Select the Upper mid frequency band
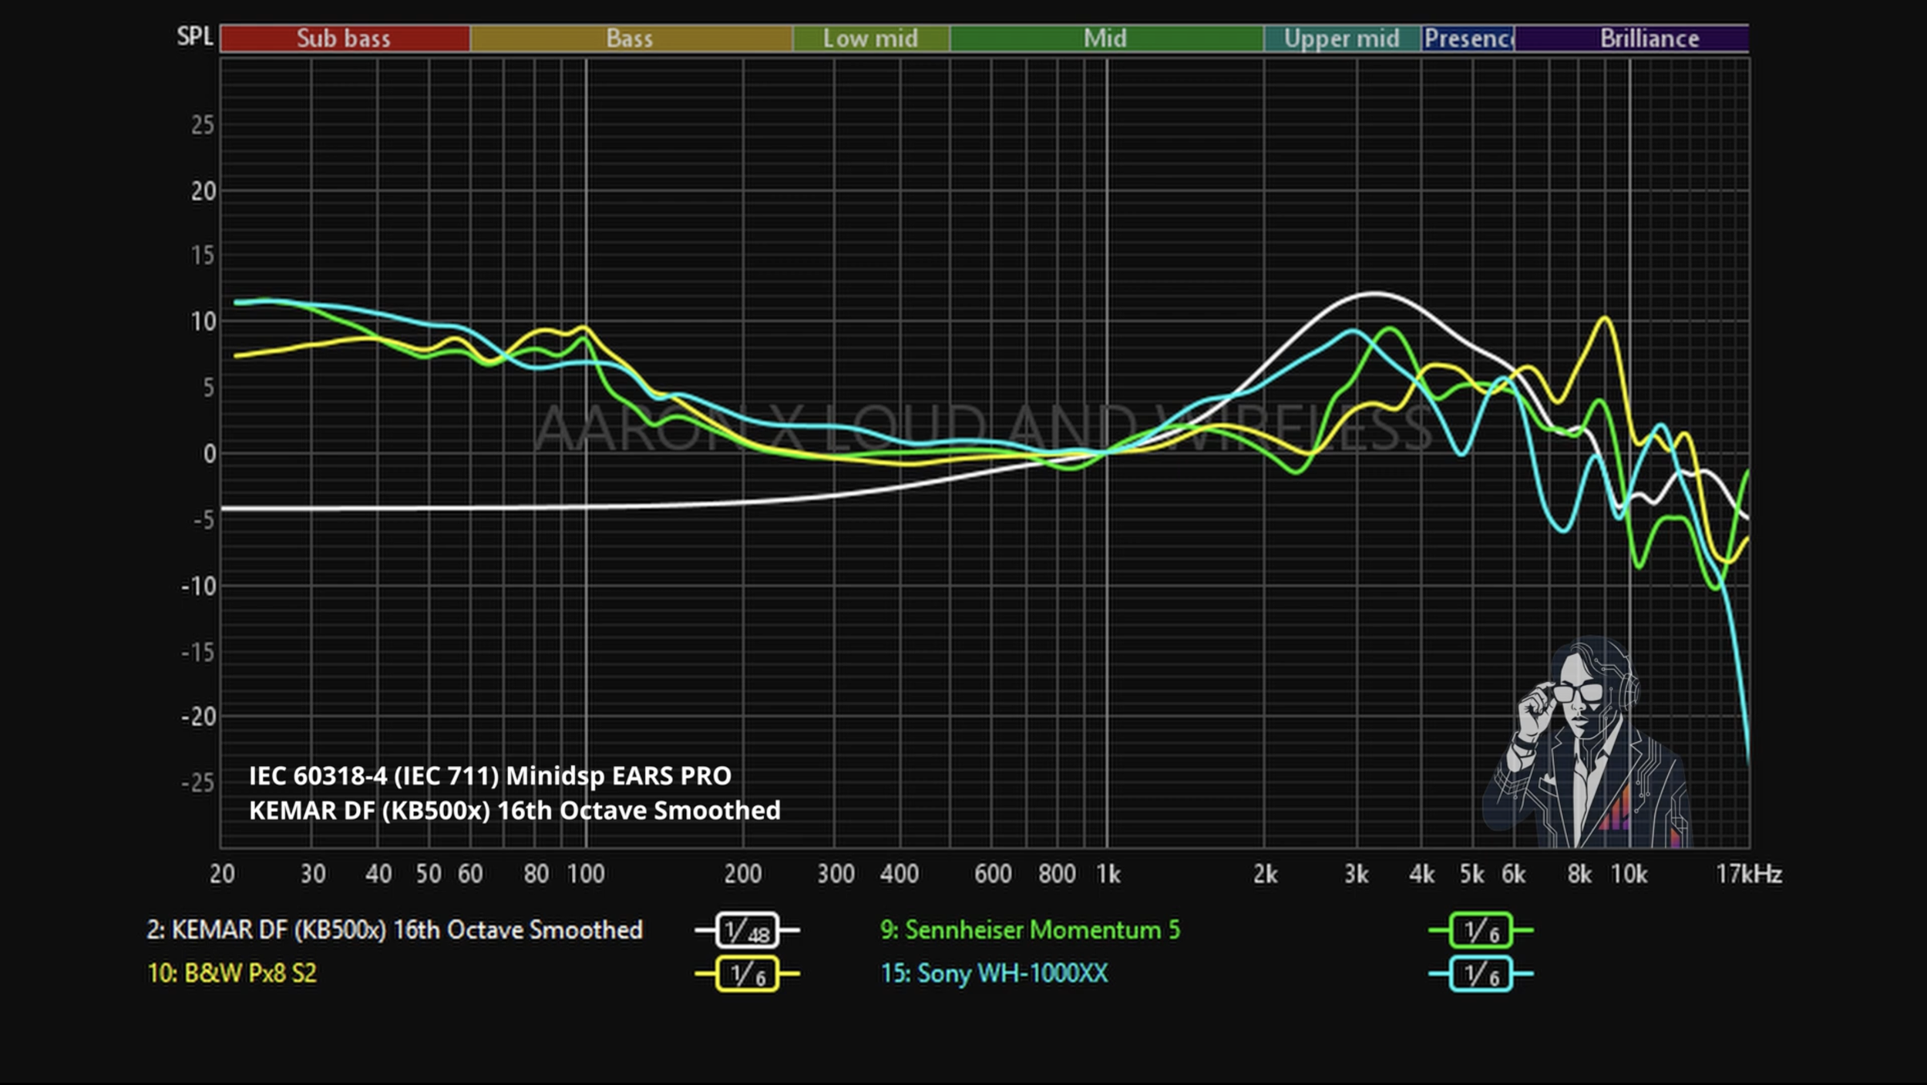This screenshot has width=1927, height=1085. [x=1342, y=39]
